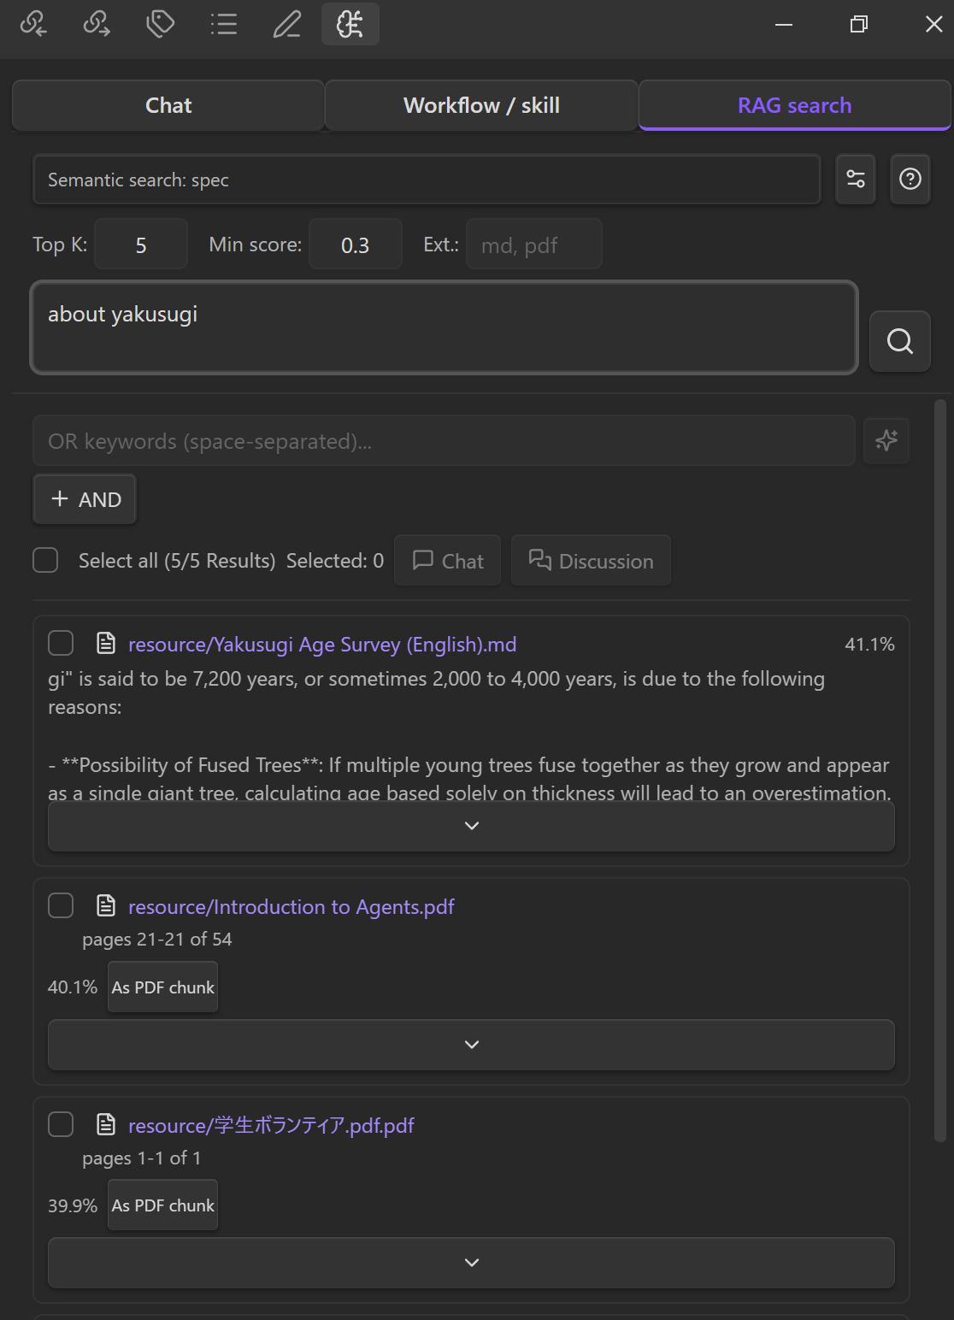Click As PDF chunk for 学生ボランティア
The height and width of the screenshot is (1320, 954).
pyautogui.click(x=162, y=1205)
